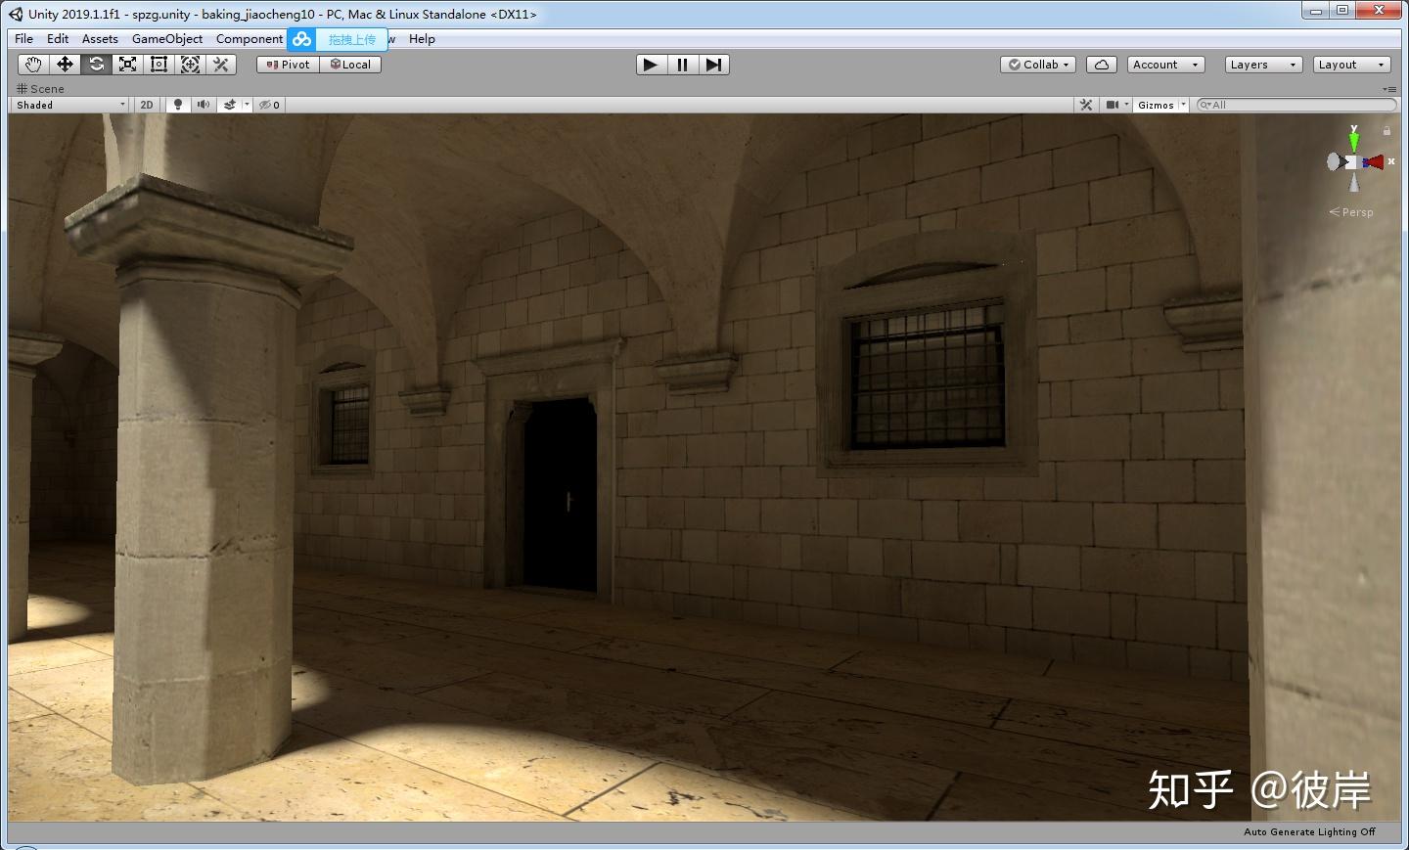Viewport: 1409px width, 850px height.
Task: Click Auto Generate Lighting Off status
Action: [x=1309, y=832]
